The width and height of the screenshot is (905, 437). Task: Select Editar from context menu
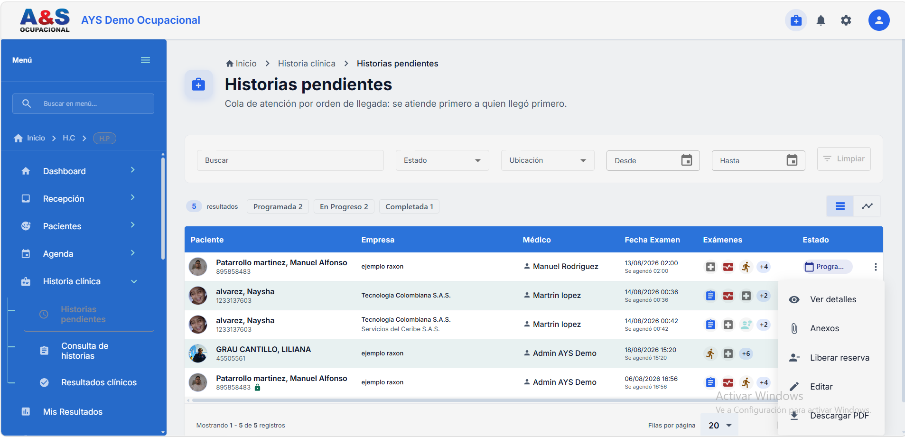(x=831, y=387)
